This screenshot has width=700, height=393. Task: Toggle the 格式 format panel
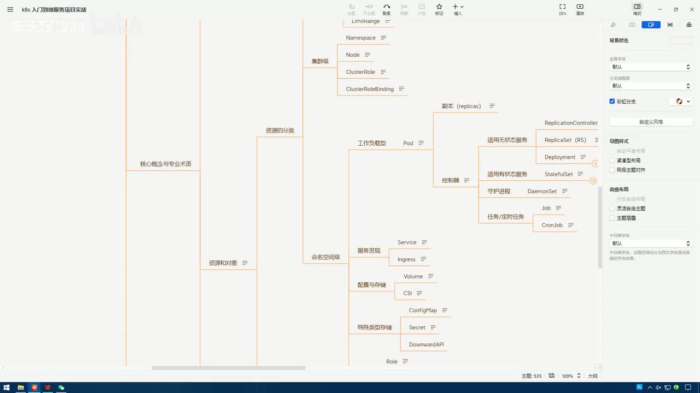click(637, 9)
